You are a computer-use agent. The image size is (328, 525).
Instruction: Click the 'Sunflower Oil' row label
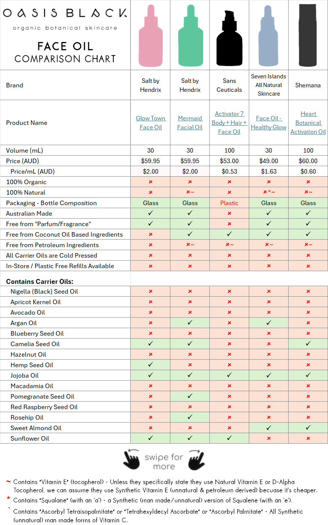click(30, 438)
